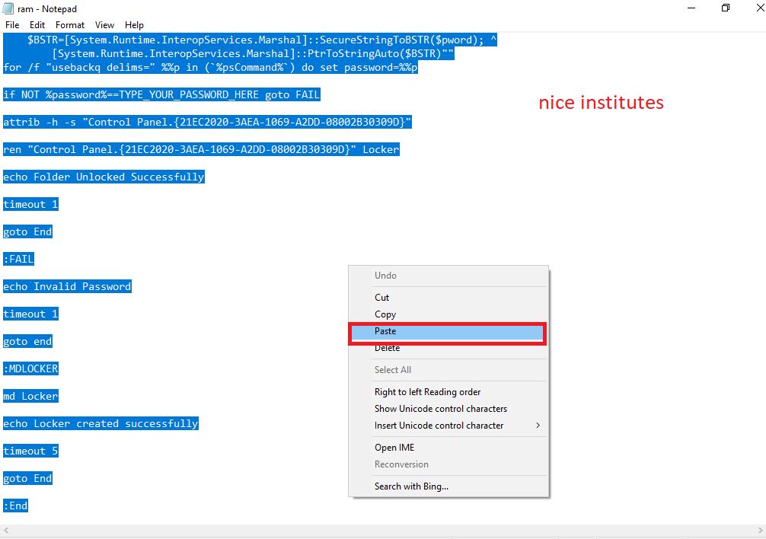Click the PtrToStringAuto($BSTR) line
The height and width of the screenshot is (539, 766).
pos(253,54)
